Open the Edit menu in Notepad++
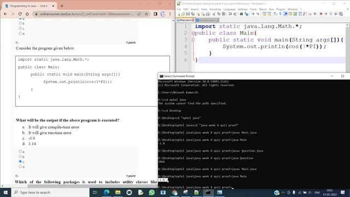The height and width of the screenshot is (197, 350). point(186,9)
